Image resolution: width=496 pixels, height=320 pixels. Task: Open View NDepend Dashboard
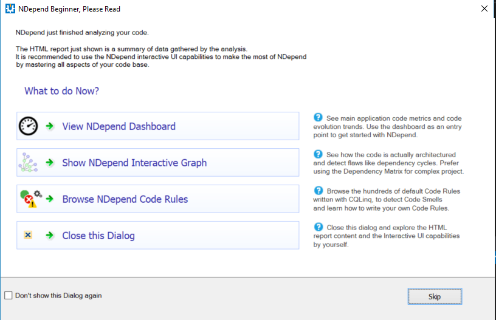point(158,126)
